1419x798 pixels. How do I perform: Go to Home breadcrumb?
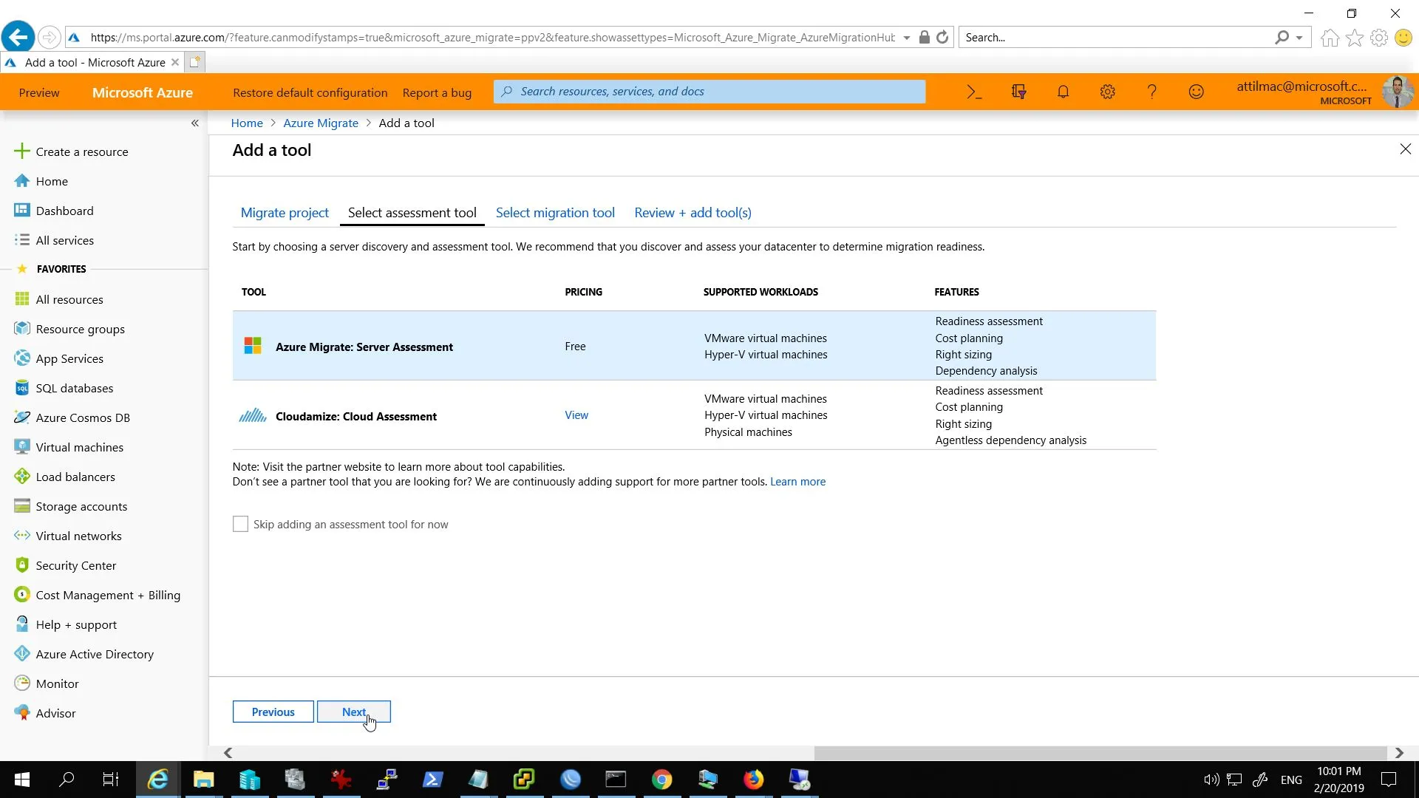click(247, 123)
